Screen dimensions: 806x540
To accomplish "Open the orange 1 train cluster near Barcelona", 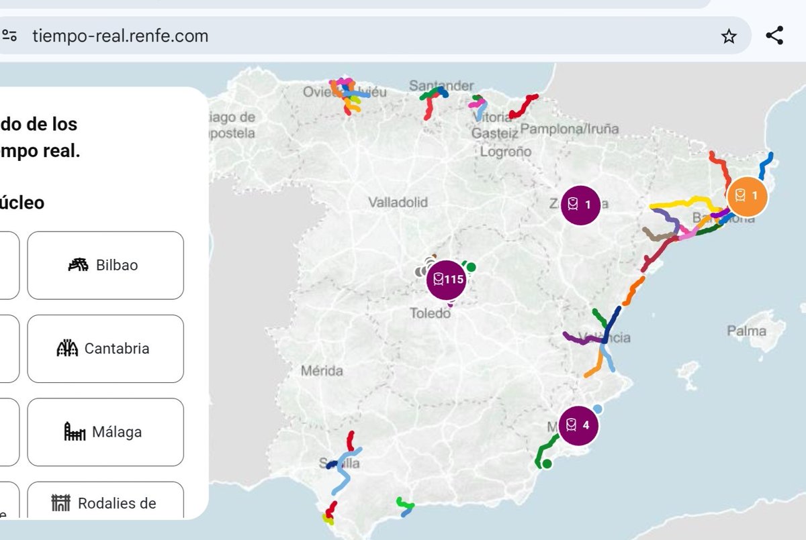I will tap(748, 196).
